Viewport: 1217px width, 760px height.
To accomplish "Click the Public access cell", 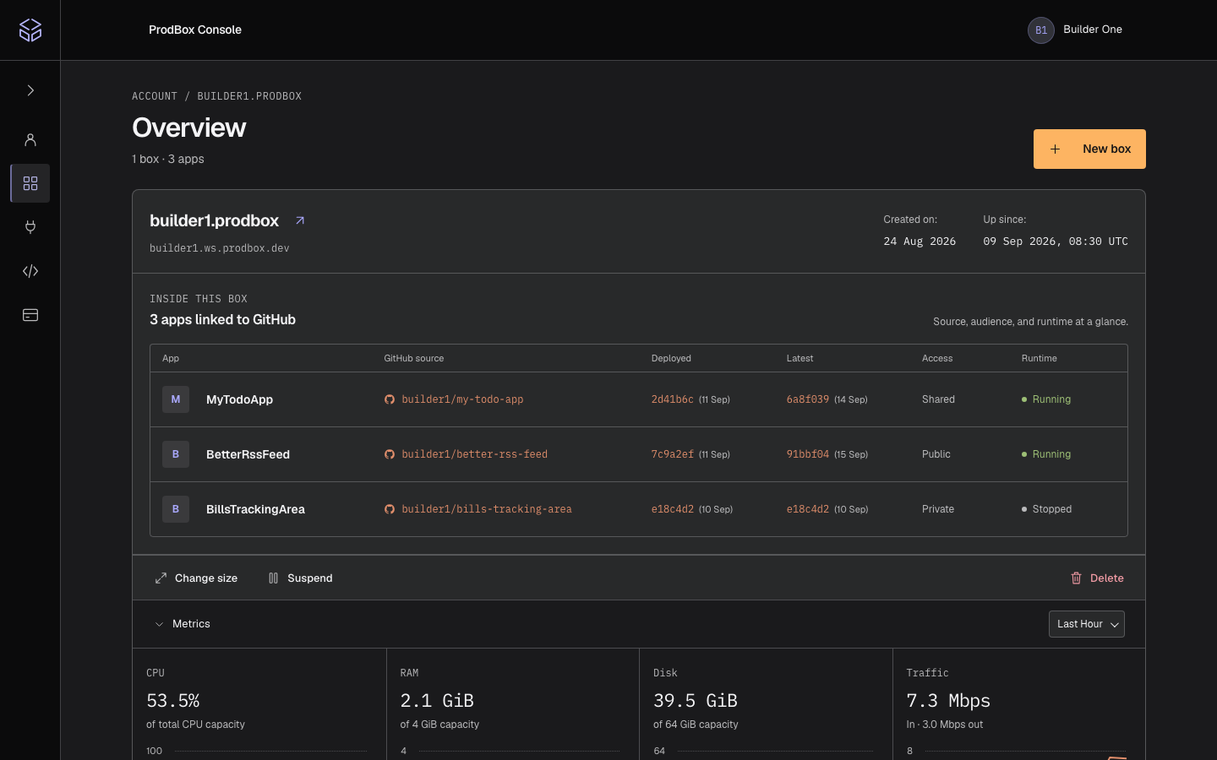I will coord(936,454).
